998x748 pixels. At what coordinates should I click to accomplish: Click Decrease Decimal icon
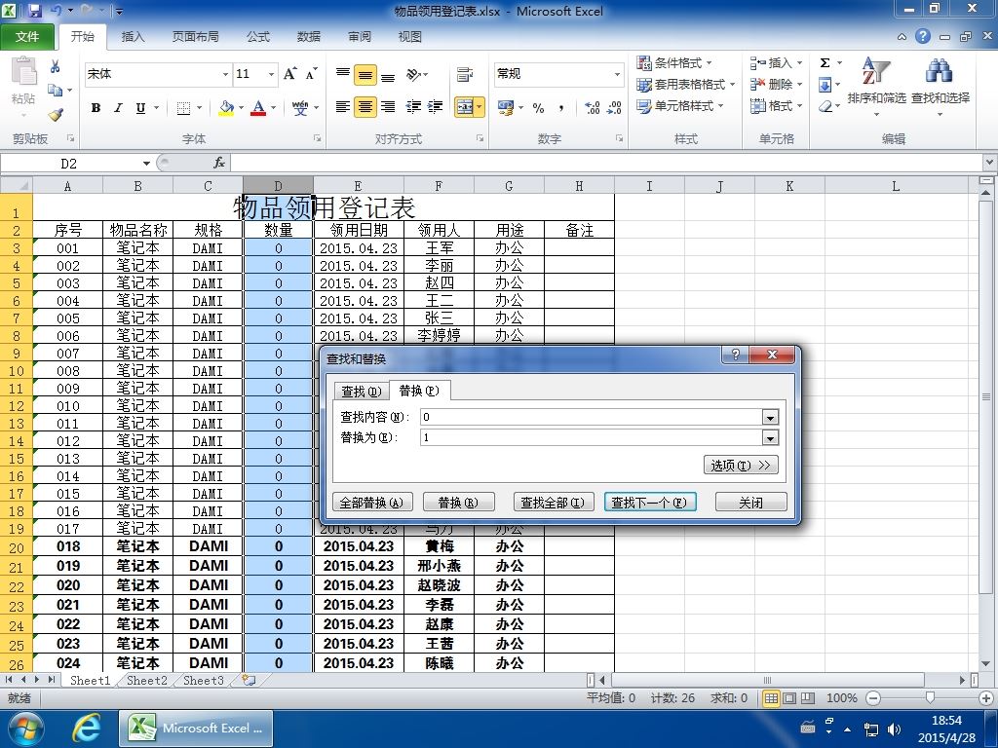pyautogui.click(x=614, y=108)
